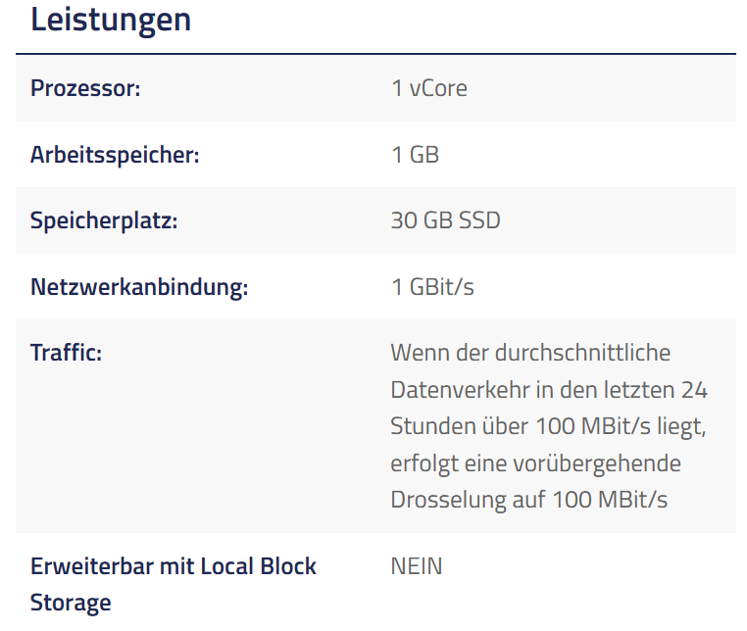Click the divider line under Leistungen

tap(375, 54)
